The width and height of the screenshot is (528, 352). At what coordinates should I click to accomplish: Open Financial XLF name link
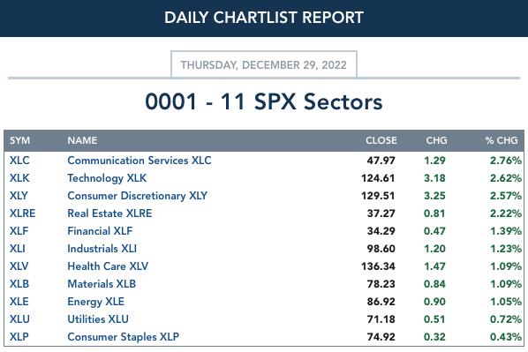pyautogui.click(x=100, y=231)
